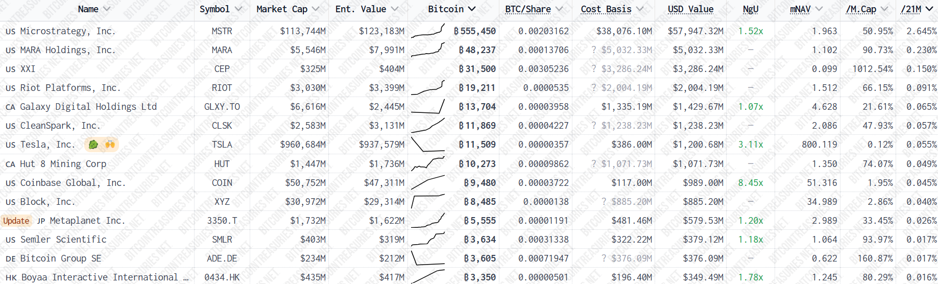The height and width of the screenshot is (284, 938).
Task: Open the Metaplanet Inc. company link
Action: (87, 220)
